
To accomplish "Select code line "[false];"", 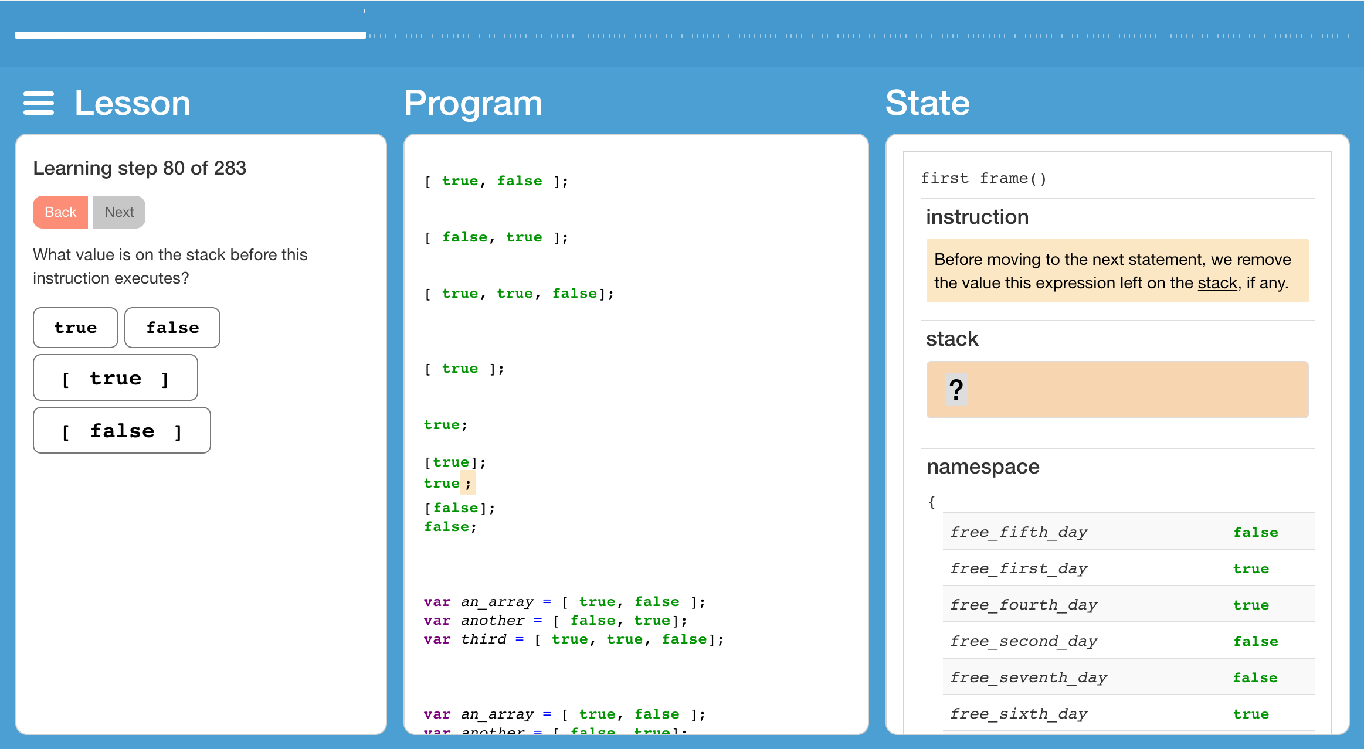I will (x=460, y=508).
